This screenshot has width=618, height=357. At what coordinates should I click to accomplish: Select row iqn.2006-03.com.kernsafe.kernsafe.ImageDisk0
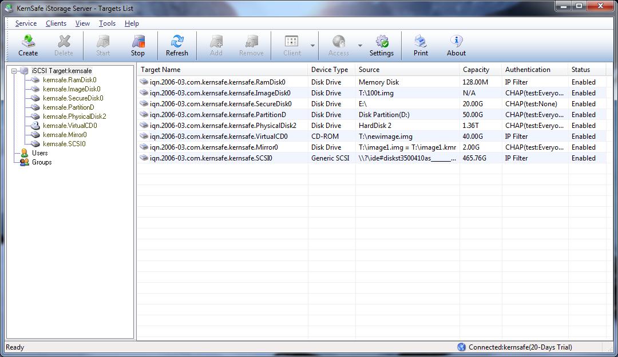pyautogui.click(x=372, y=93)
